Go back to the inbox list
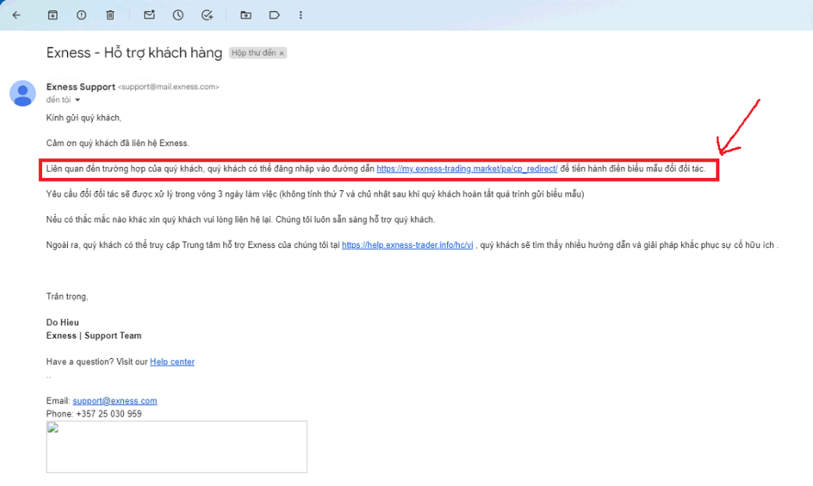813x486 pixels. point(16,15)
